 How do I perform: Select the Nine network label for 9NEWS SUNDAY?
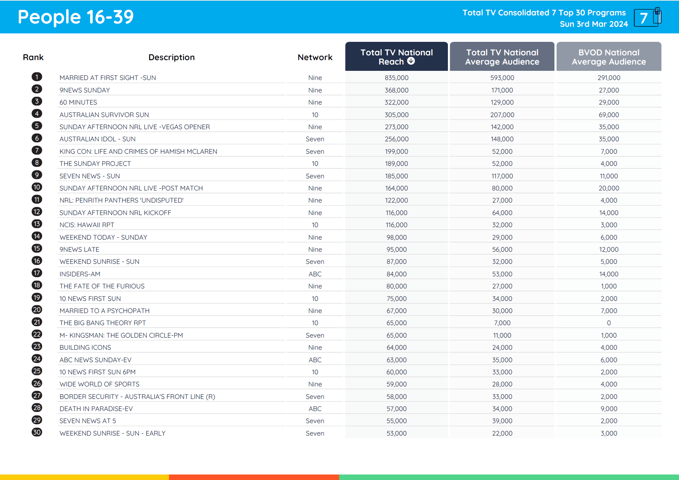[315, 90]
